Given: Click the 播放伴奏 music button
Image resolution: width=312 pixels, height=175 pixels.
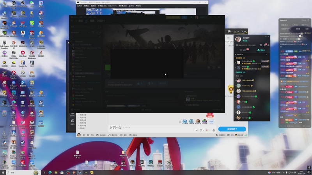Looking at the screenshot, I should tap(113, 135).
